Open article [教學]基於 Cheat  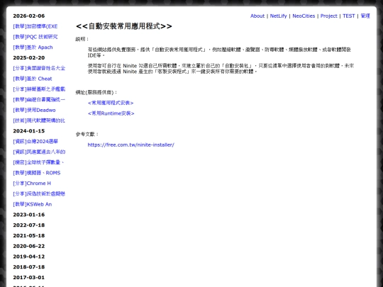[33, 79]
